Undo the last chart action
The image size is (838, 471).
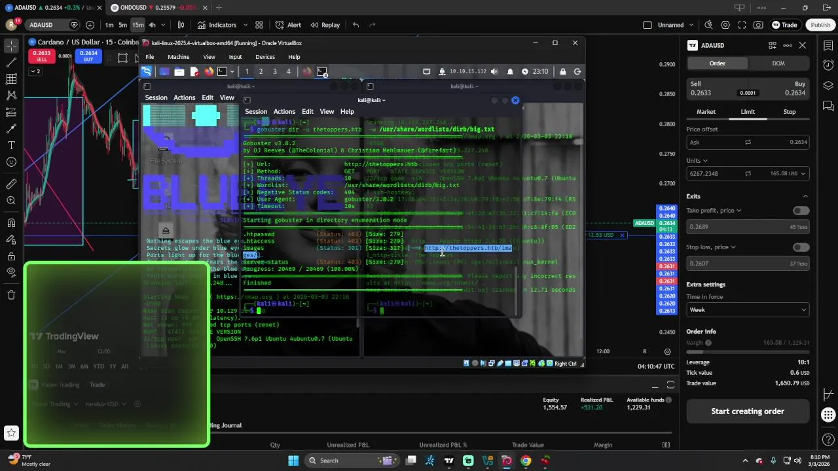[355, 25]
